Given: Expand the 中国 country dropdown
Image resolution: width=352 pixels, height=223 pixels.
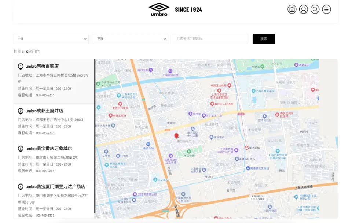Looking at the screenshot, I should coord(51,39).
